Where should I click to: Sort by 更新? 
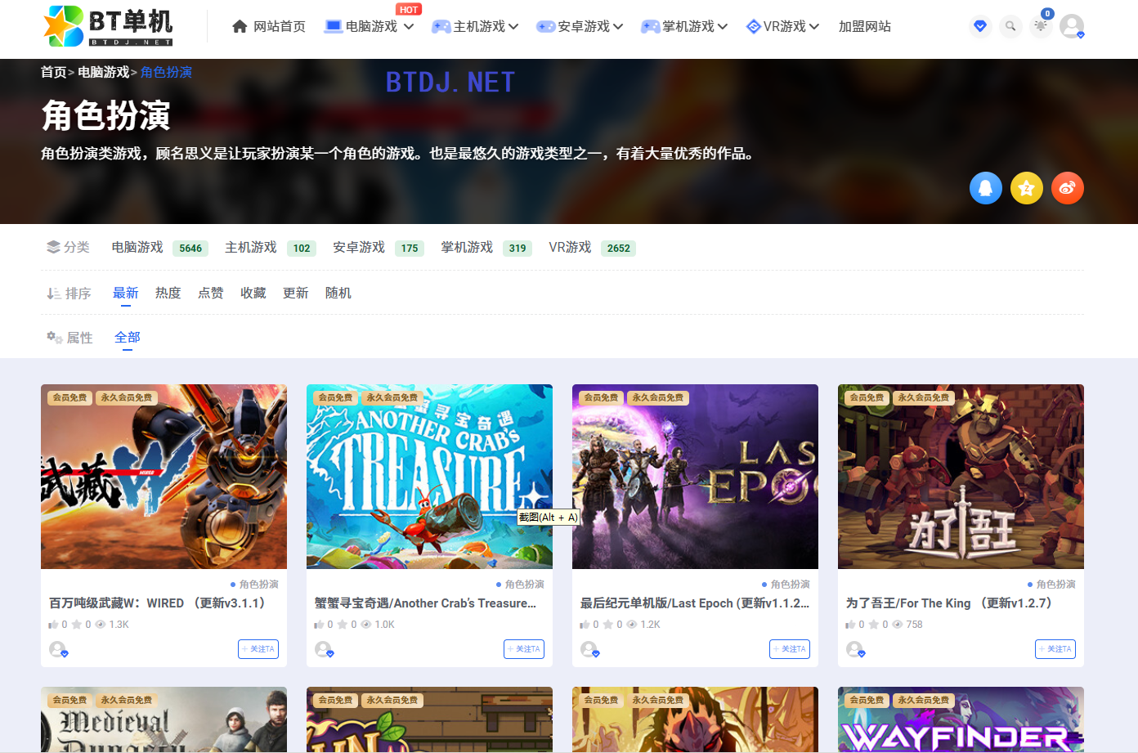tap(296, 293)
